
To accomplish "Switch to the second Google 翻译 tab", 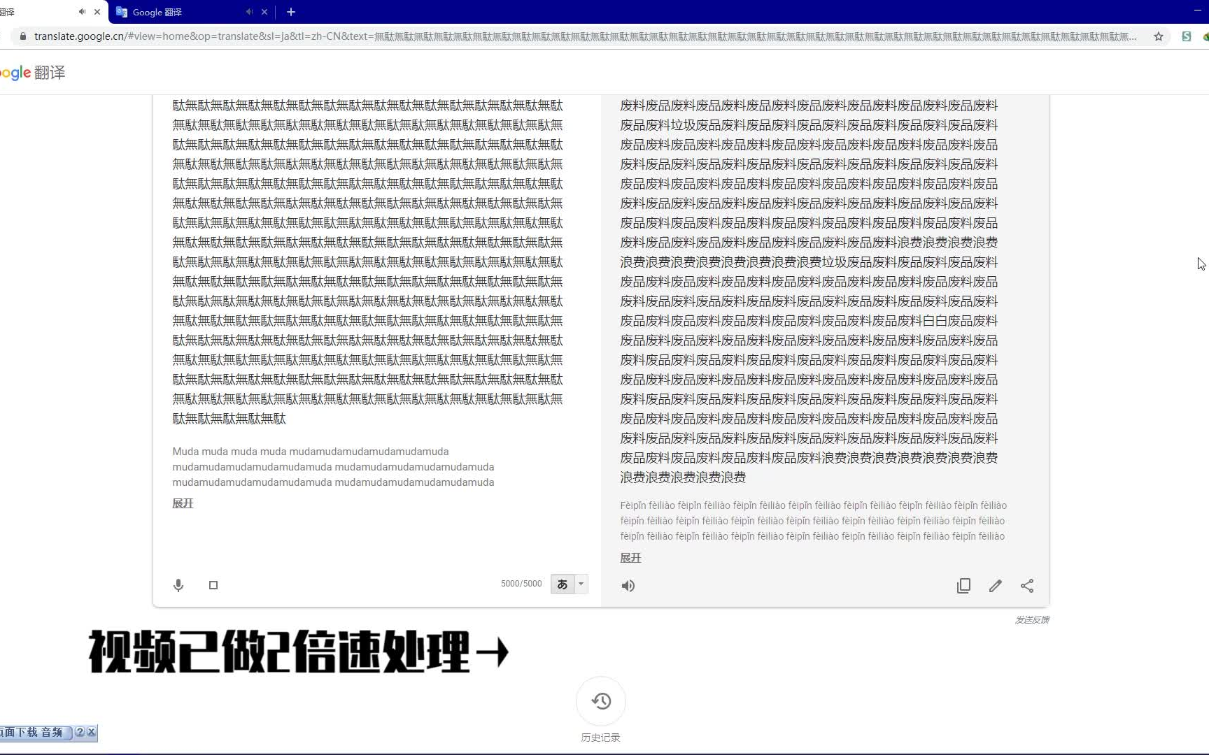I will [x=175, y=12].
